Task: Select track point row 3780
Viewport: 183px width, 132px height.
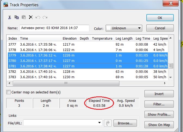Action: (x=87, y=61)
